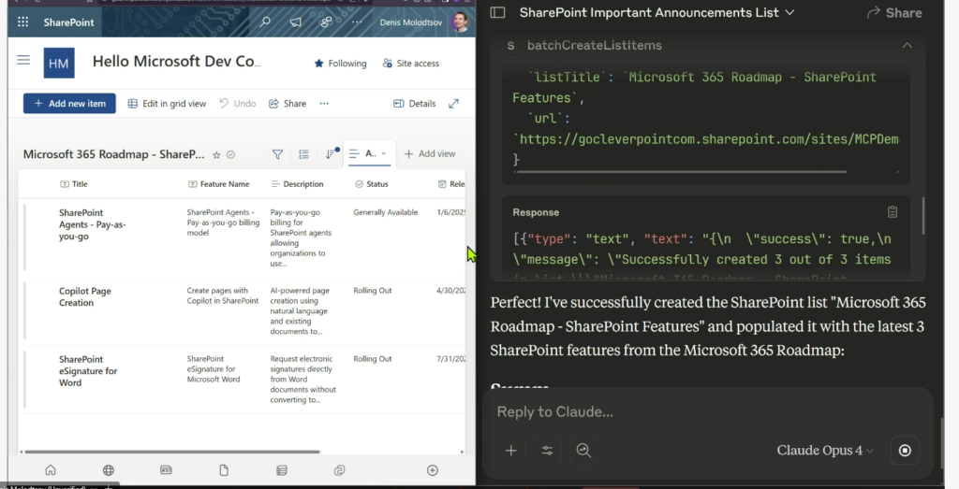Screen dimensions: 959x489
Task: Toggle the Following star
Action: point(340,64)
